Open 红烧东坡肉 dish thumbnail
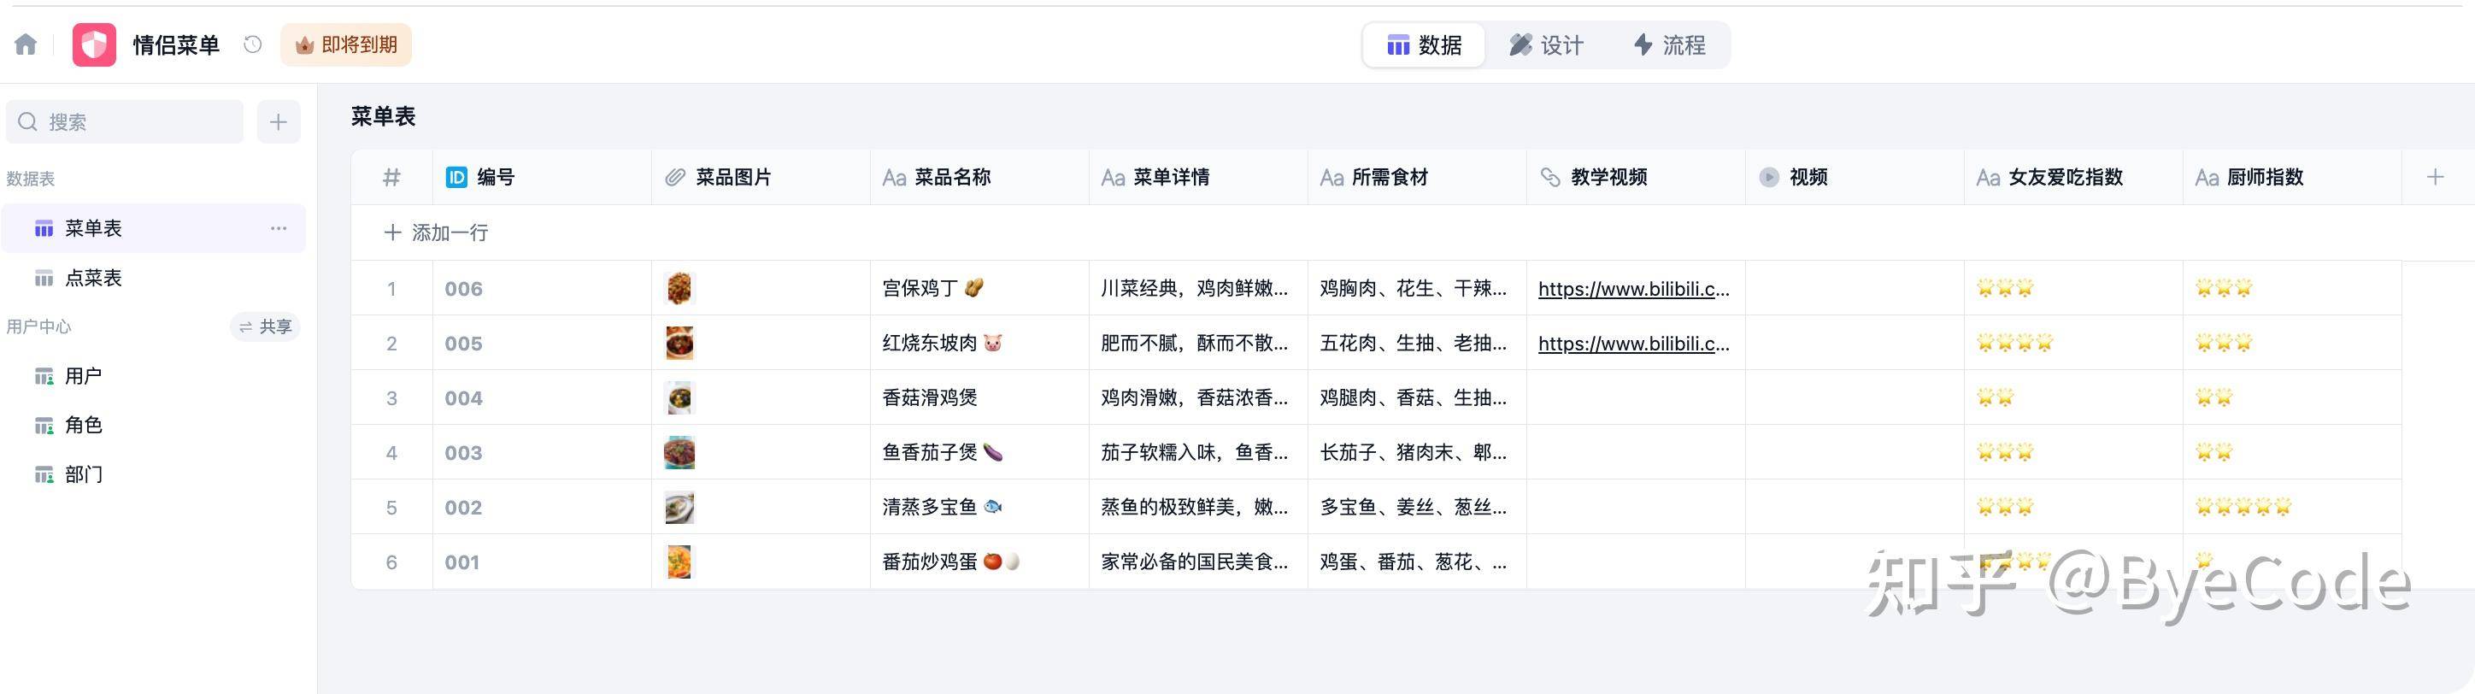Image resolution: width=2475 pixels, height=694 pixels. (x=679, y=342)
